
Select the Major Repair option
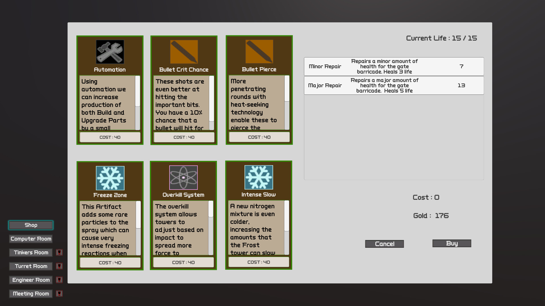[x=393, y=85]
